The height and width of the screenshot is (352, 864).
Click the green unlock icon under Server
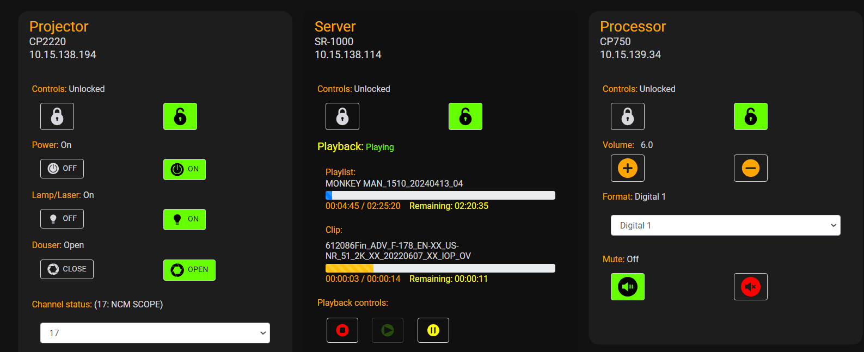[465, 116]
